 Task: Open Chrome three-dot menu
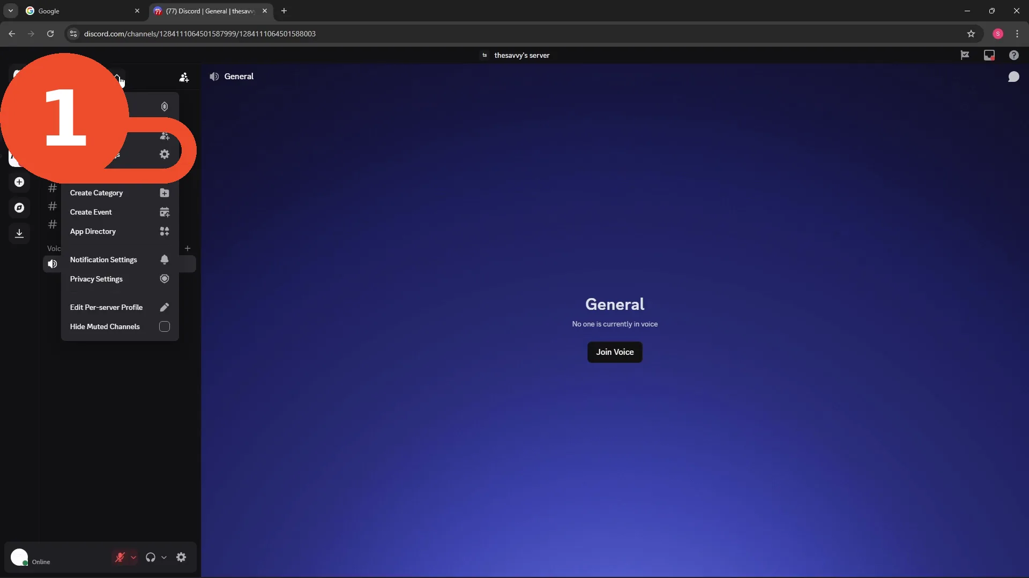[x=1017, y=34]
